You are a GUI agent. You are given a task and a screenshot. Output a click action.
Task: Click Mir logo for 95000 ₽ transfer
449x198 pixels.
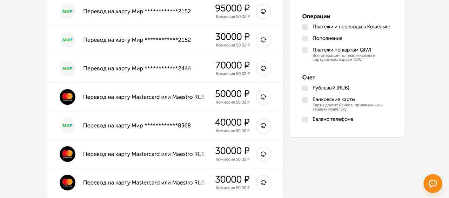pyautogui.click(x=67, y=12)
